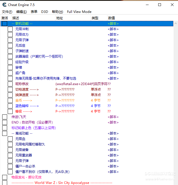Open the 帮助(H) menu

[x=57, y=12]
